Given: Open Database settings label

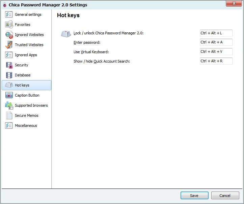Looking at the screenshot, I should (23, 75).
